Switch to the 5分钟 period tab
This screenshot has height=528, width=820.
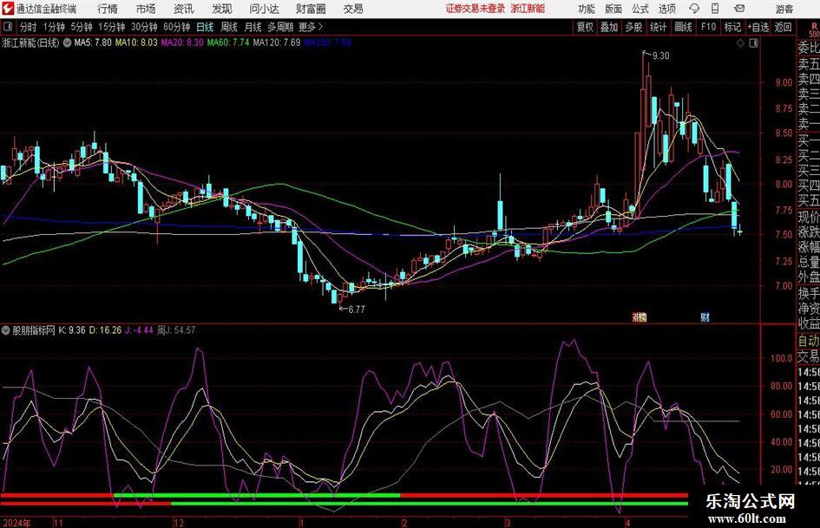click(x=82, y=27)
